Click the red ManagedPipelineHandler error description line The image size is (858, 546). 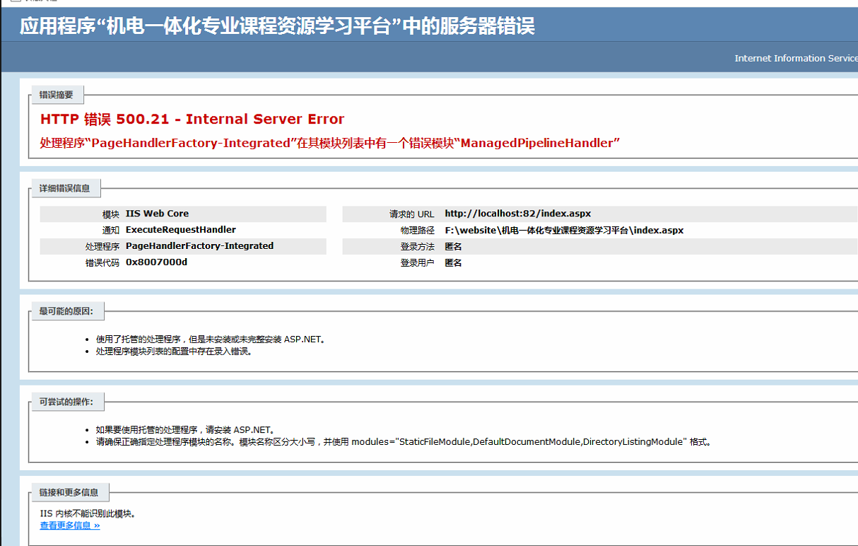pos(329,143)
